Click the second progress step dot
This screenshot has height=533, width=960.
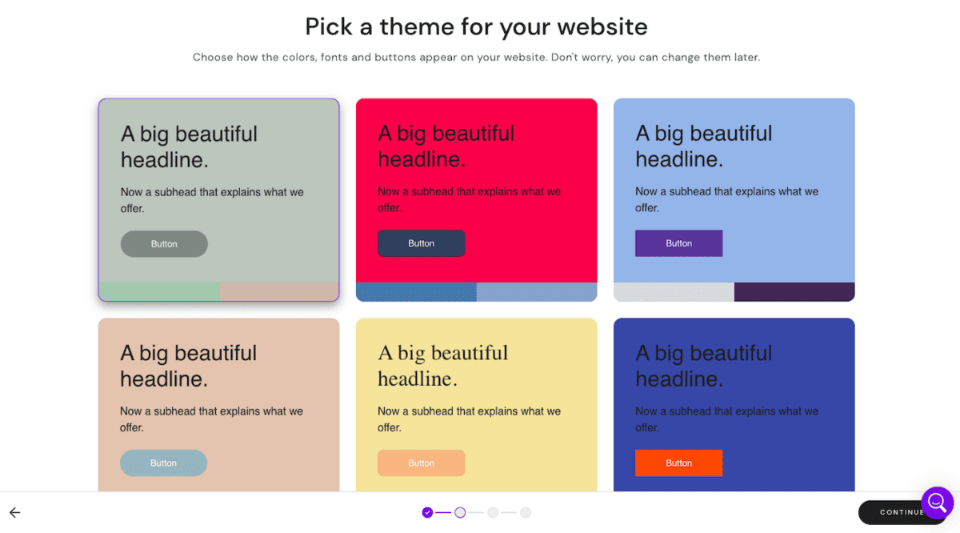[460, 512]
